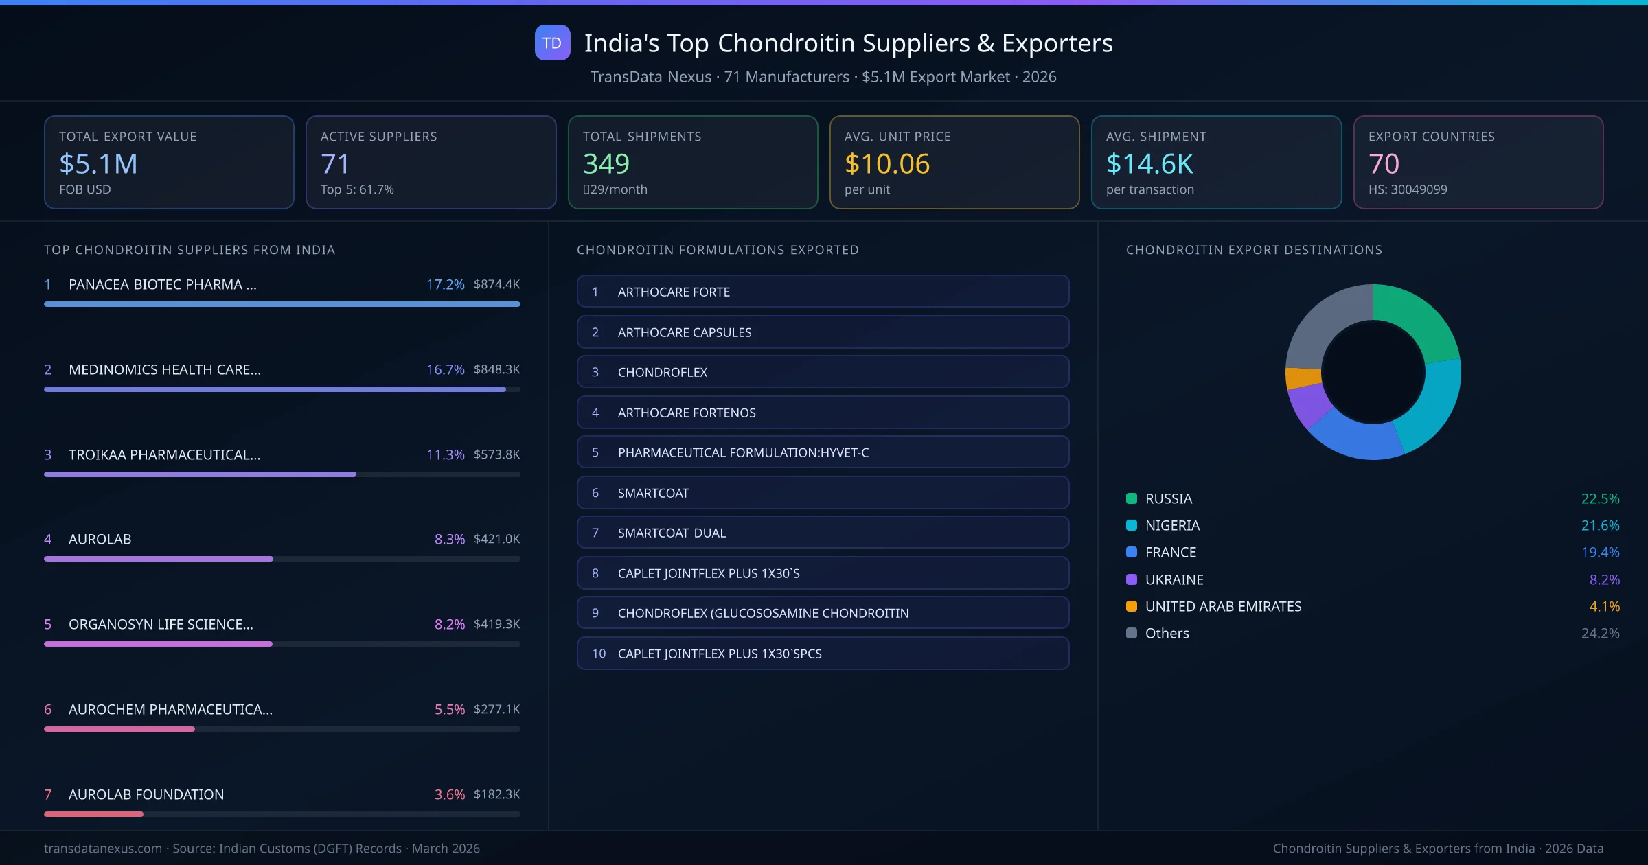Image resolution: width=1648 pixels, height=865 pixels.
Task: Select the Avg. Unit Price card
Action: (x=954, y=162)
